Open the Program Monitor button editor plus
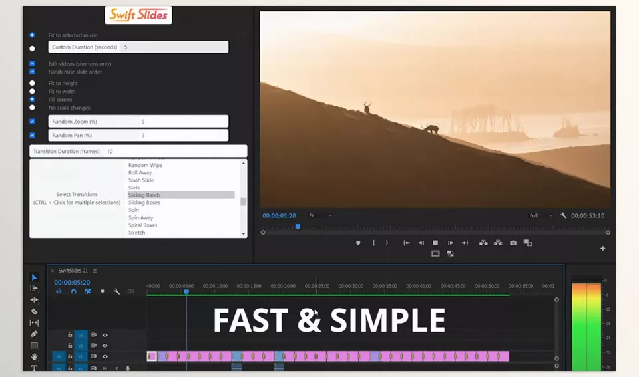This screenshot has height=377, width=639. tap(603, 249)
